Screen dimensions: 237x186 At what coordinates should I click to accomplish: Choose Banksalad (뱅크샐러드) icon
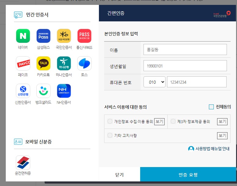pyautogui.click(x=43, y=91)
